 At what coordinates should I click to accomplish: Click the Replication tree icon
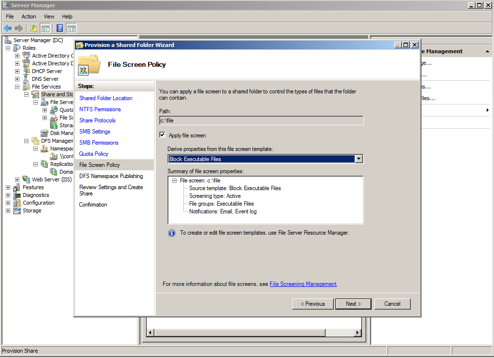point(45,164)
